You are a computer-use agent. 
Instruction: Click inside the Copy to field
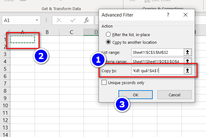157,71
